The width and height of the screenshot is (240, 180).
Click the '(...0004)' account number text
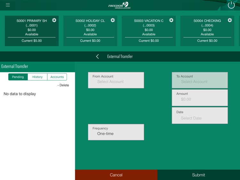(x=207, y=25)
